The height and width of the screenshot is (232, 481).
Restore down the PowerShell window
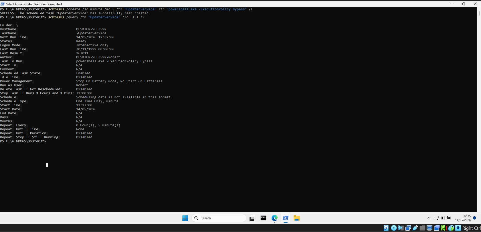click(464, 4)
